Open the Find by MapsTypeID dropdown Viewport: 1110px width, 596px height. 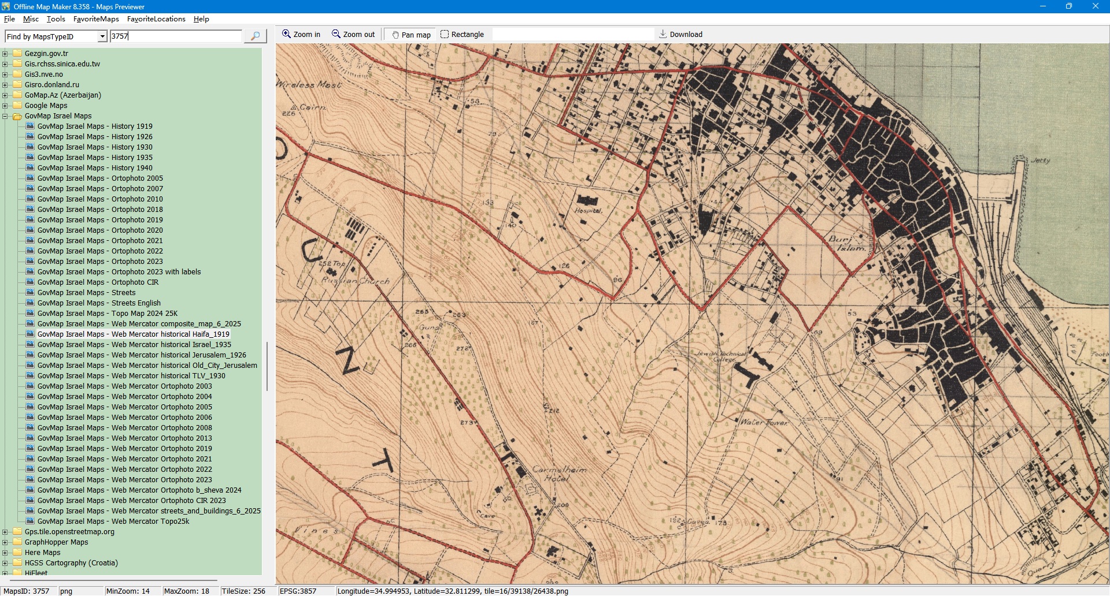tap(102, 36)
